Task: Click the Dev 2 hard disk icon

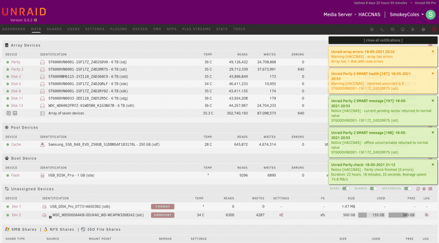Action: click(44, 215)
